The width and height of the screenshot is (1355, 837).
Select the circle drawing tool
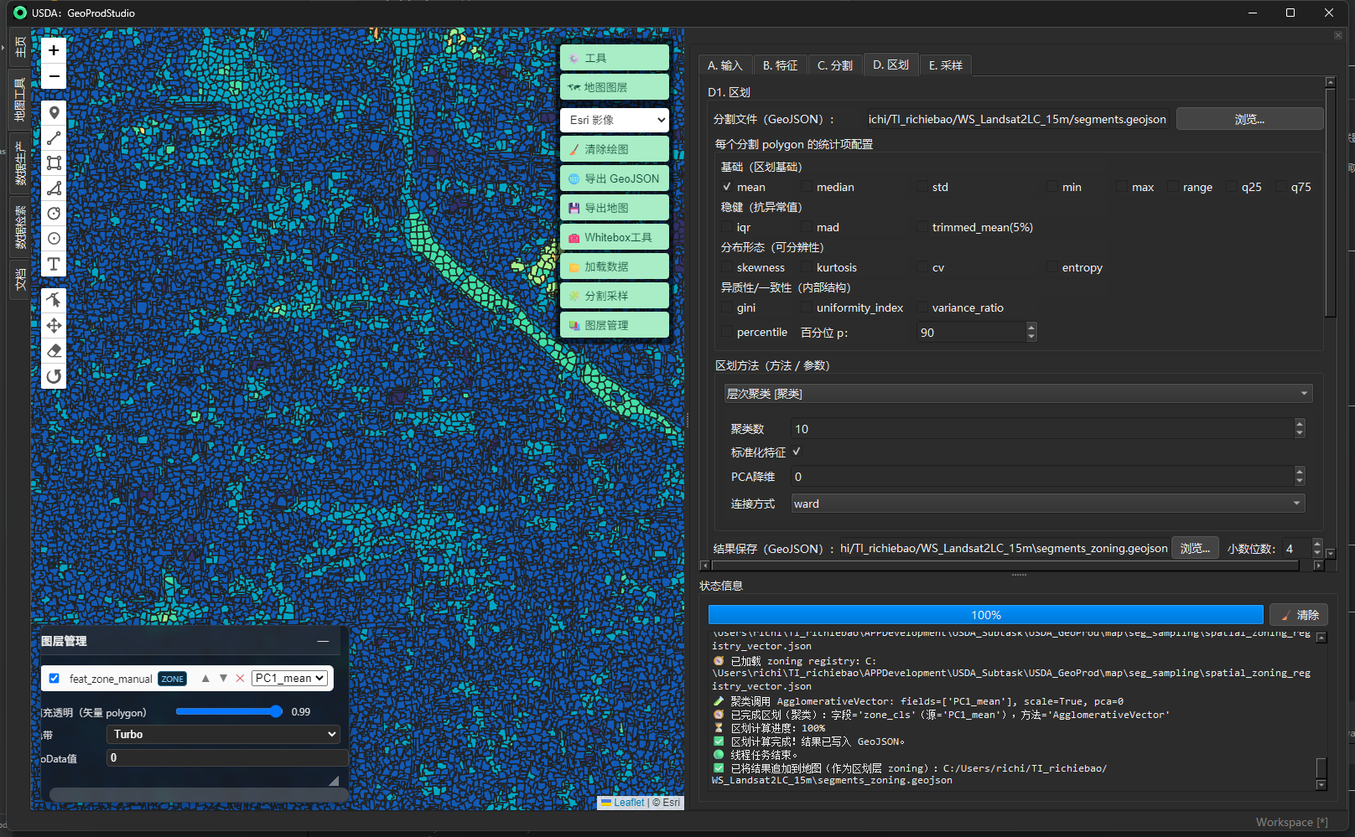(x=54, y=213)
